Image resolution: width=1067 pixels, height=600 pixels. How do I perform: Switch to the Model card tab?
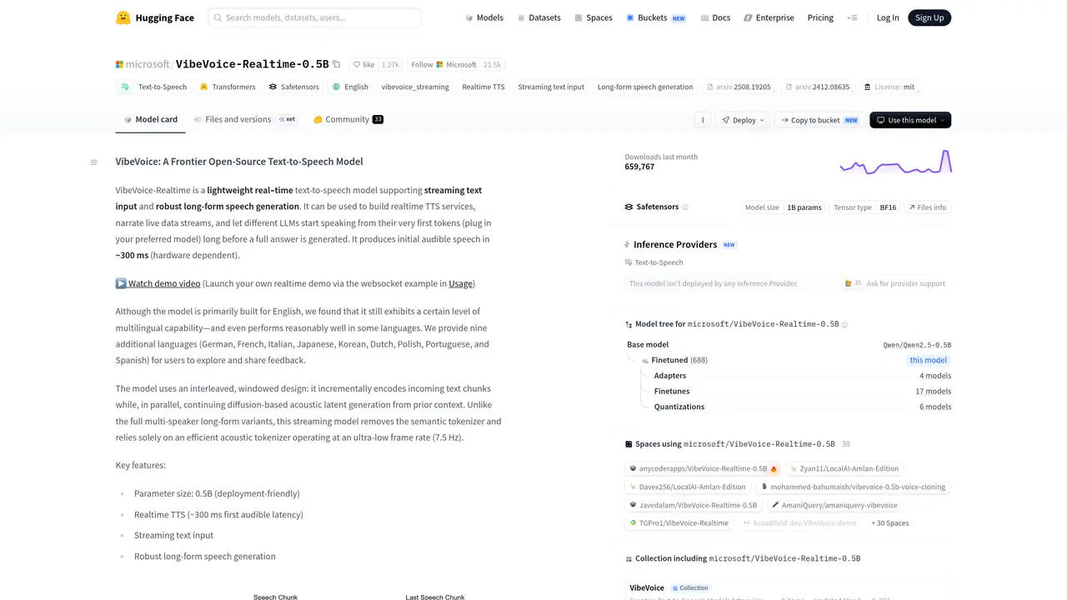click(150, 119)
